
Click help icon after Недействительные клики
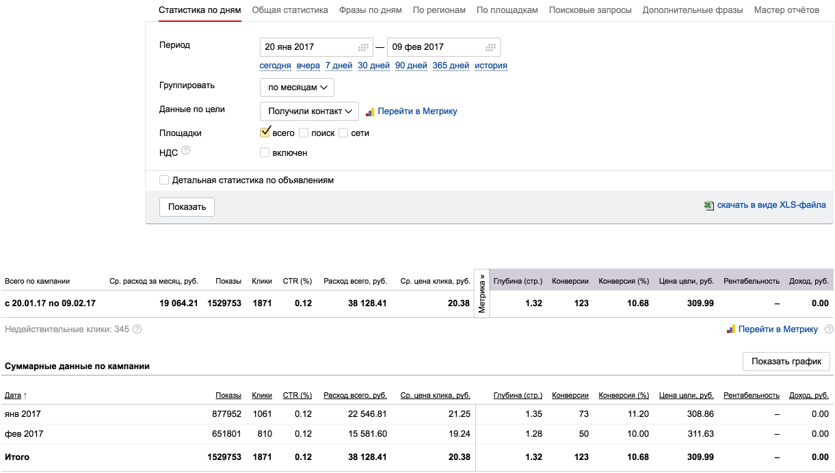(137, 329)
